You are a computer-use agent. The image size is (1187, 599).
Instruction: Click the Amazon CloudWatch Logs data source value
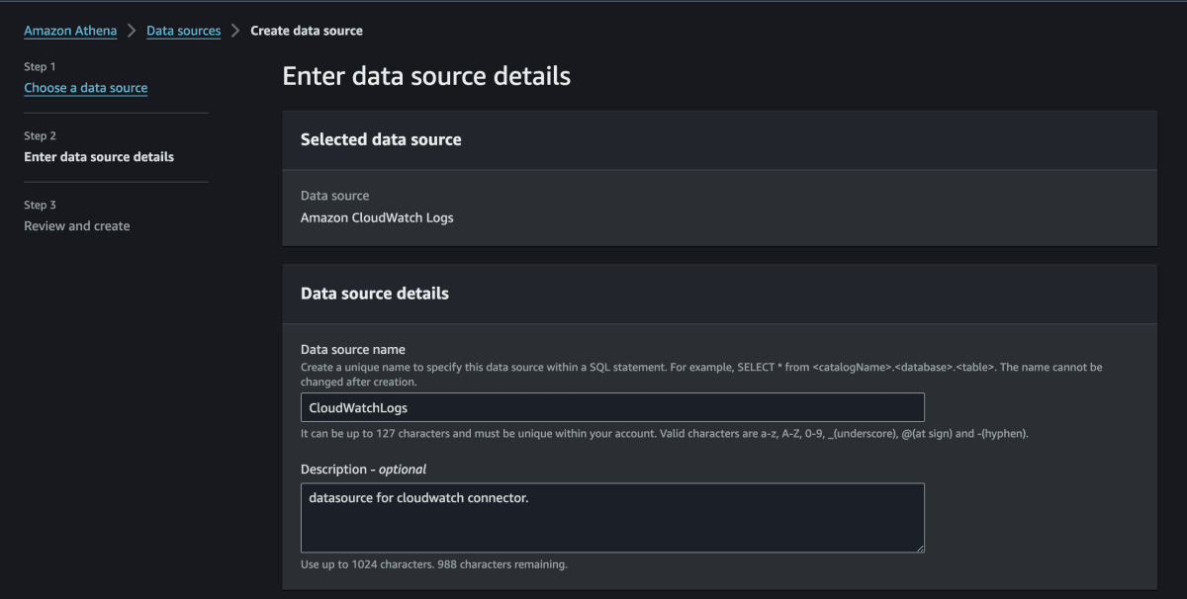click(x=377, y=217)
